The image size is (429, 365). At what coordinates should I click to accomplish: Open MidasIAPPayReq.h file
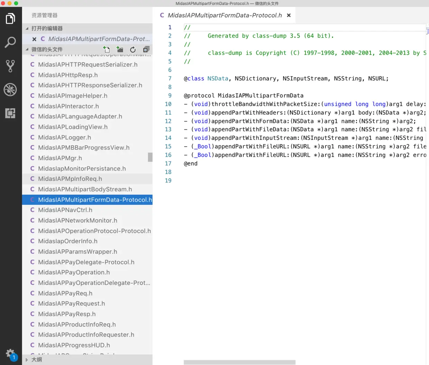87,293
